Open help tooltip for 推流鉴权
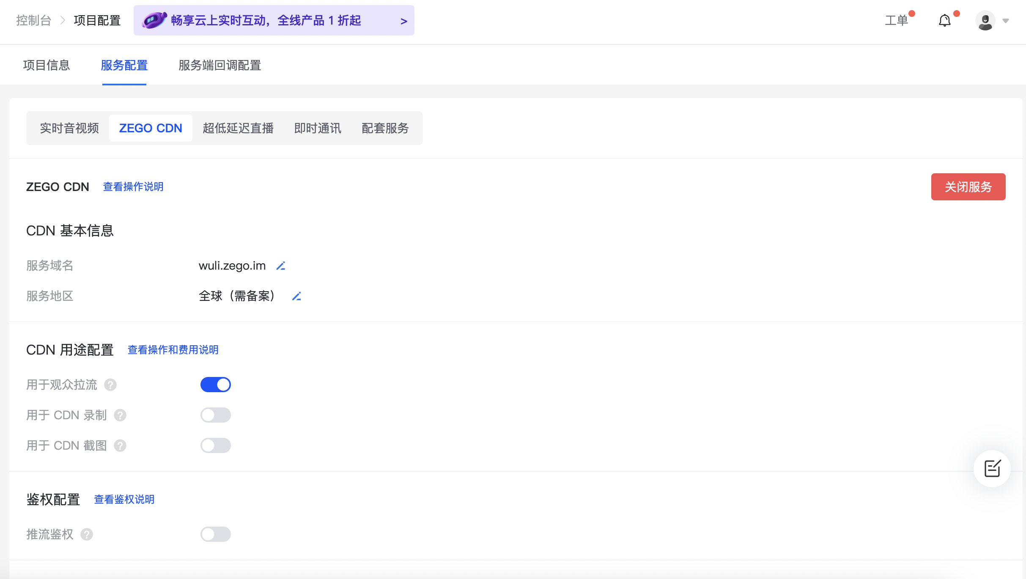The width and height of the screenshot is (1026, 579). tap(87, 535)
